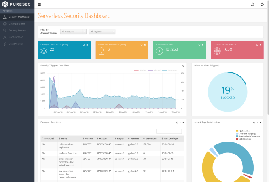
Task: Click the SQL Injection legend color swatch
Action: (237, 131)
